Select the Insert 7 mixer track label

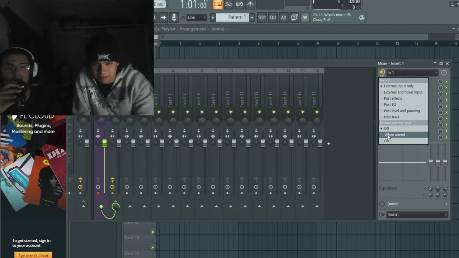[184, 100]
